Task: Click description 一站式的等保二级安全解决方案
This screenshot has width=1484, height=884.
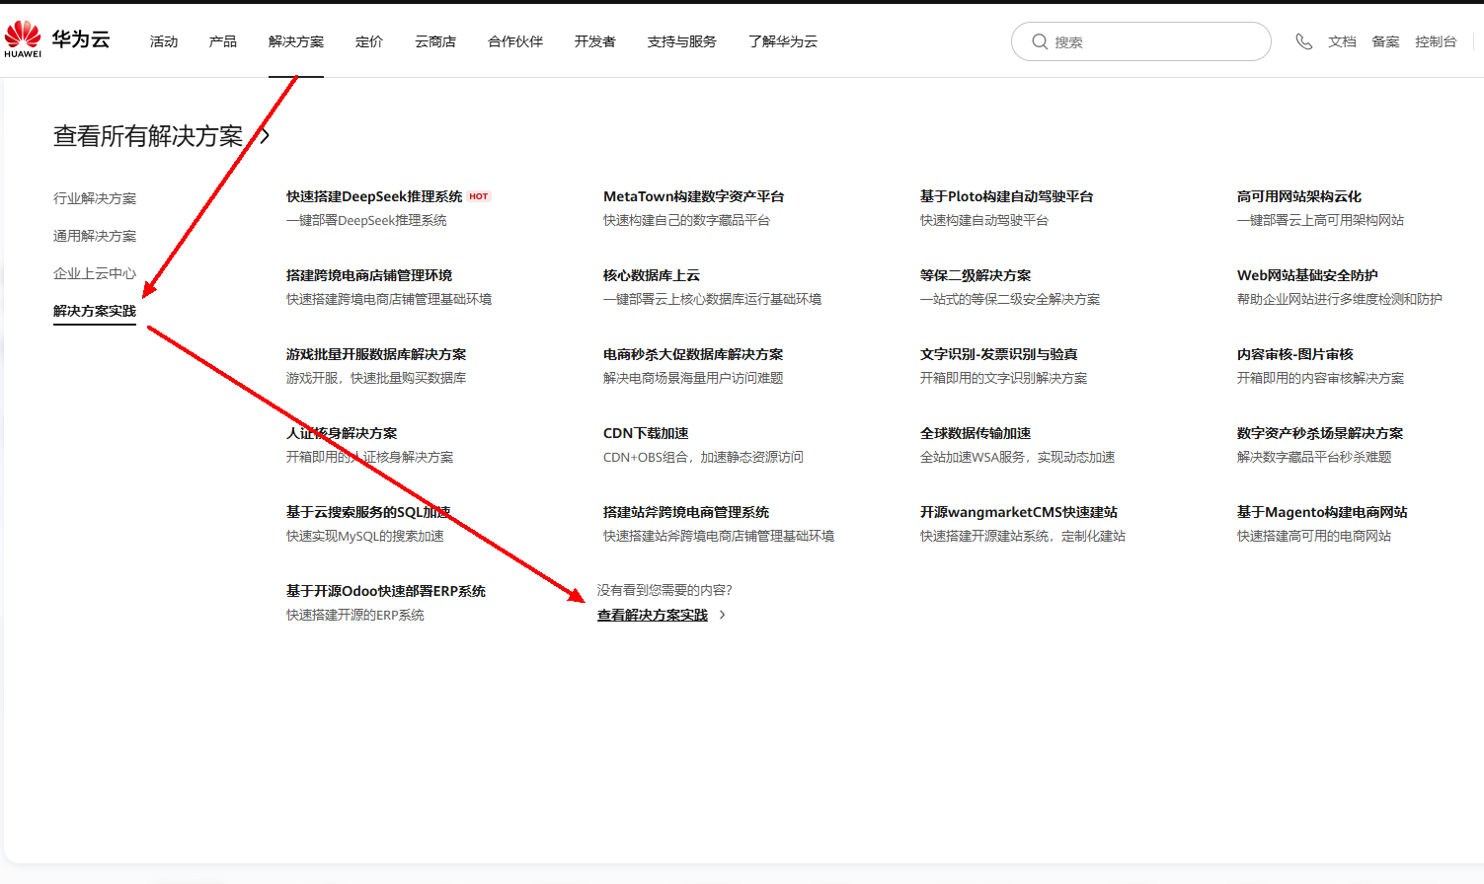Action: [x=1010, y=299]
